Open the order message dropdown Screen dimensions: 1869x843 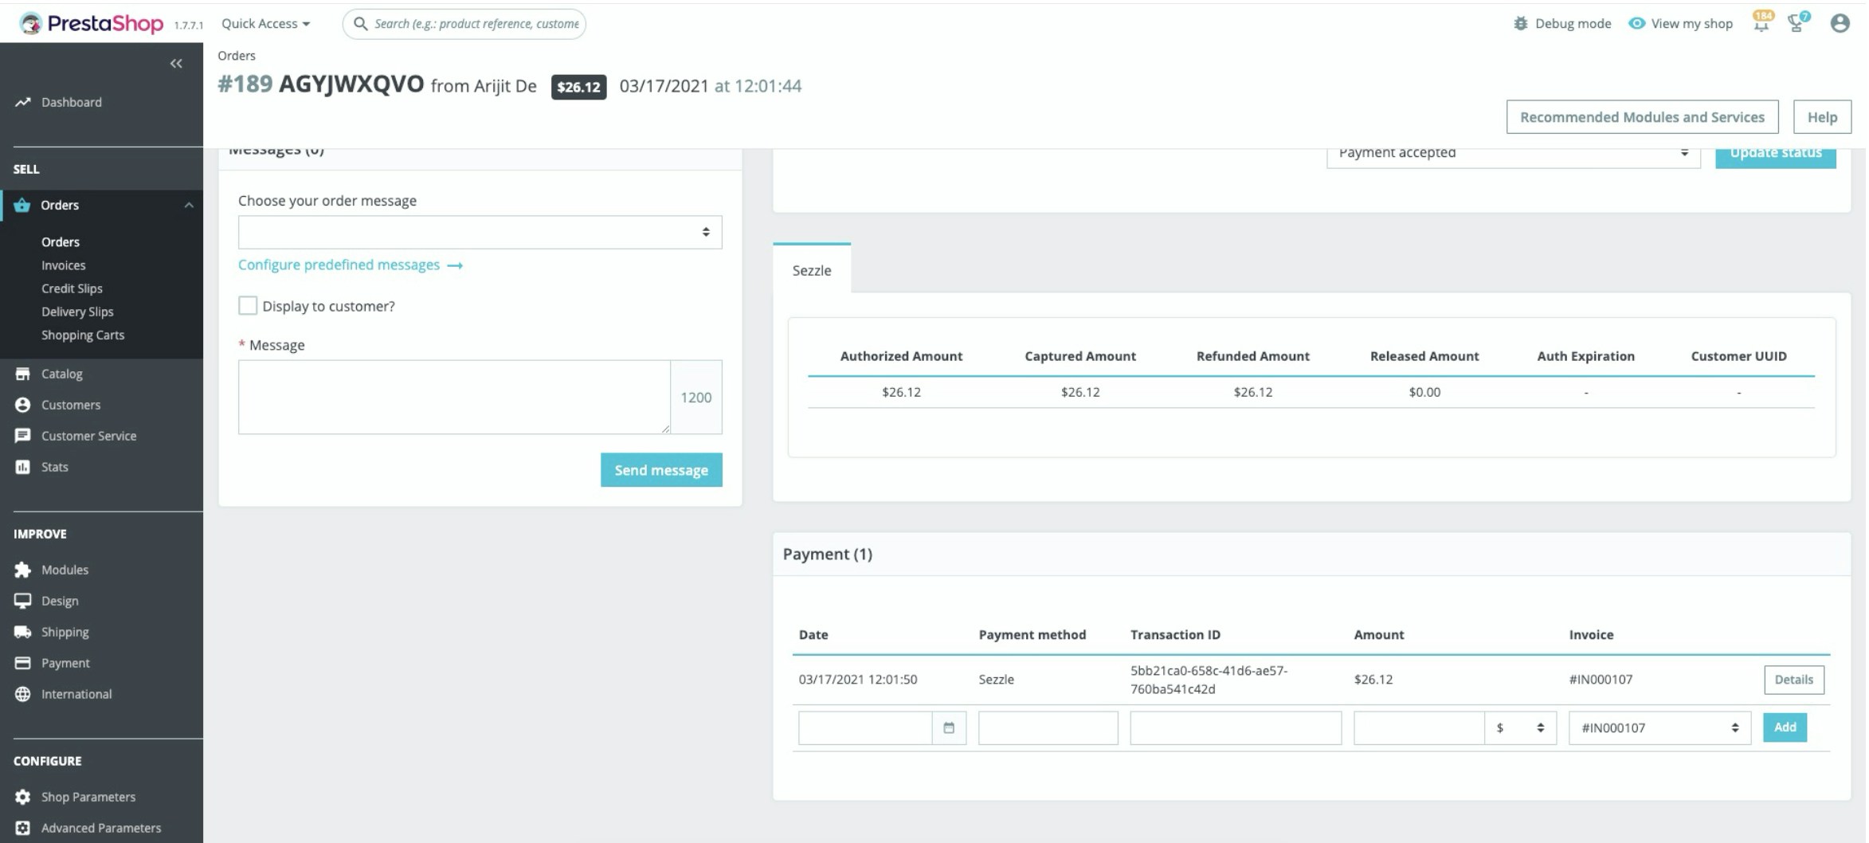[480, 232]
